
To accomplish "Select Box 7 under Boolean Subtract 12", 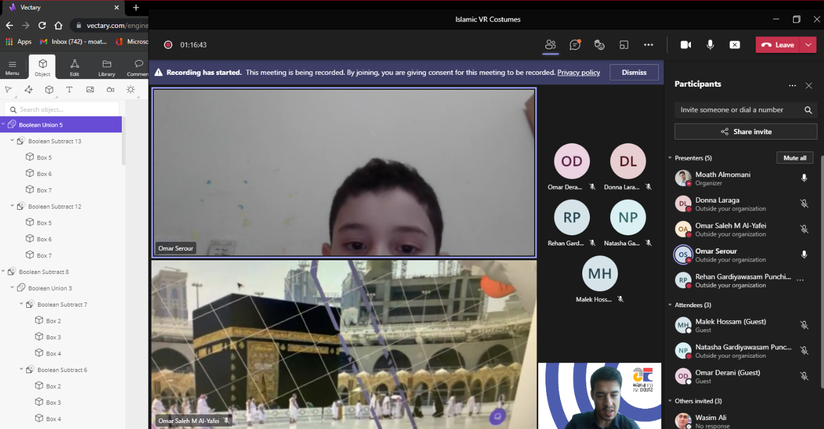I will point(44,255).
